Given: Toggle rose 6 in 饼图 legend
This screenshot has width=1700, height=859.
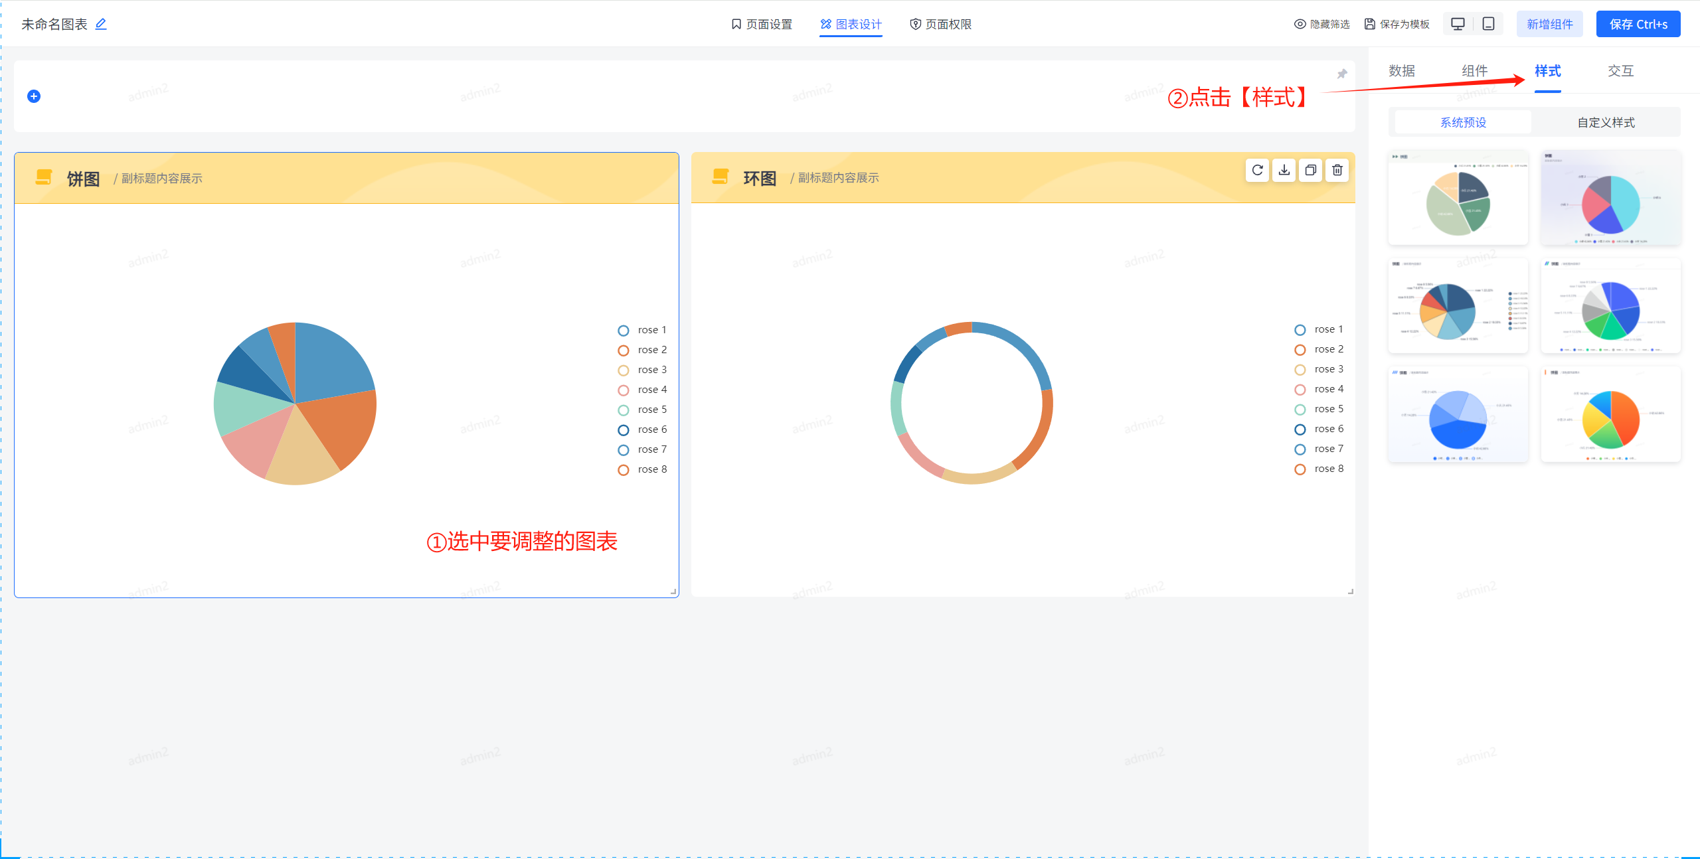Looking at the screenshot, I should tap(642, 429).
